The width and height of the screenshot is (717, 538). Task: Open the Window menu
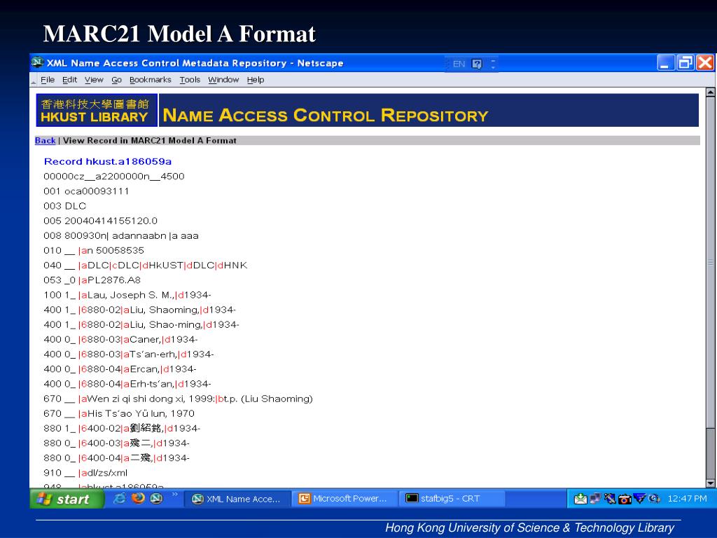coord(223,80)
